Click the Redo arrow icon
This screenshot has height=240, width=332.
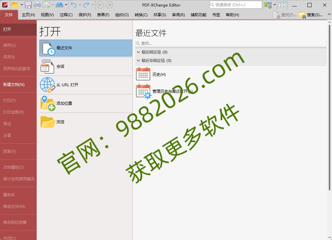tap(86, 5)
